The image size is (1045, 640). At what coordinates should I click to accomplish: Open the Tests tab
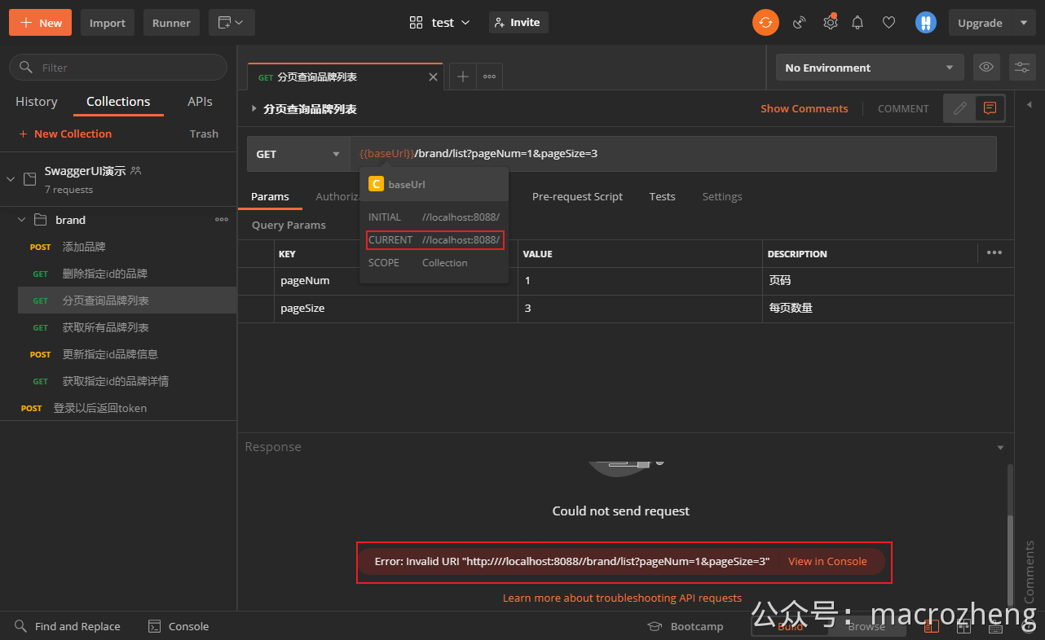[x=662, y=196]
